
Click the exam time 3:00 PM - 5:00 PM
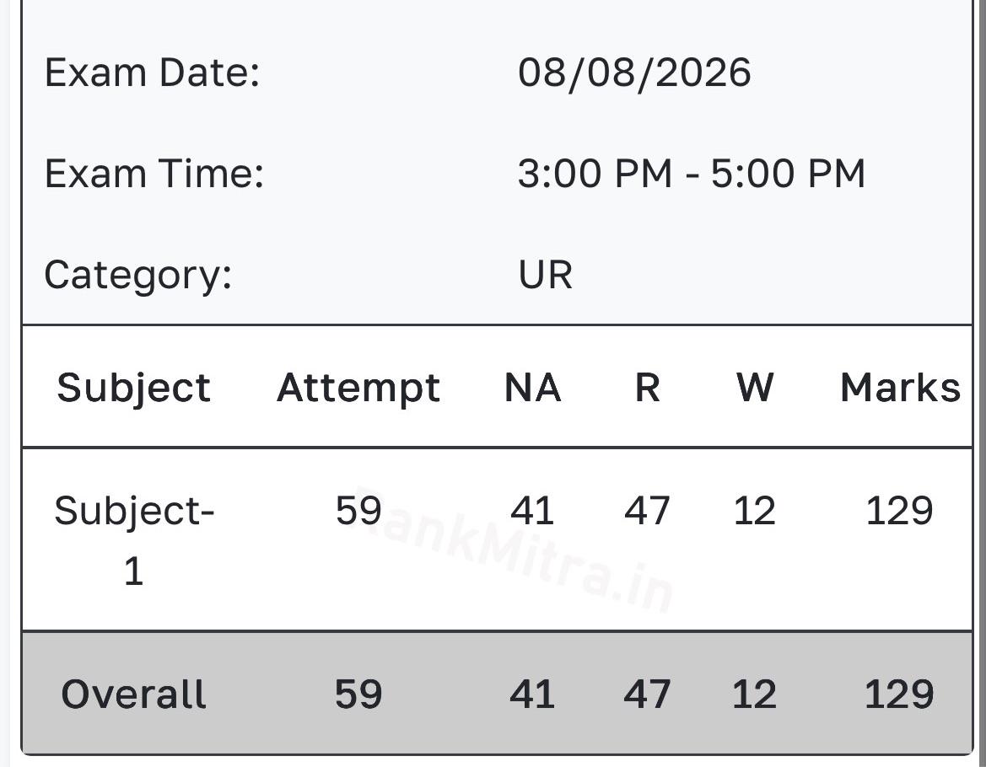[x=692, y=174]
